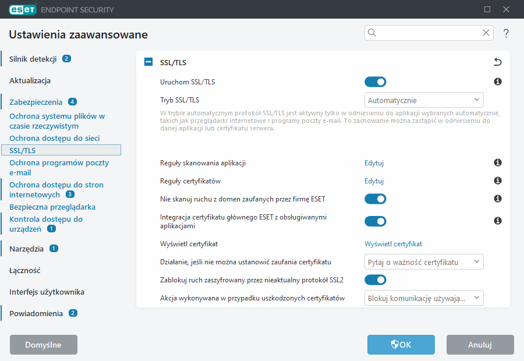Open the Tryb SSL/TLS dropdown
The width and height of the screenshot is (524, 361).
(x=424, y=100)
